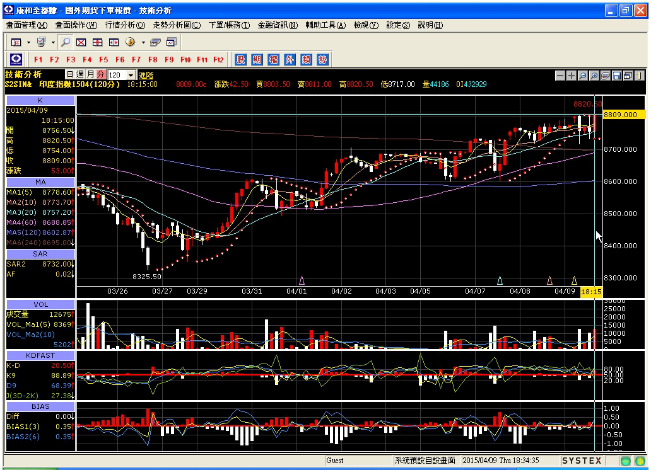651x470 pixels.
Task: Zoom out the chart with magnifier-minus icon
Action: (583, 76)
